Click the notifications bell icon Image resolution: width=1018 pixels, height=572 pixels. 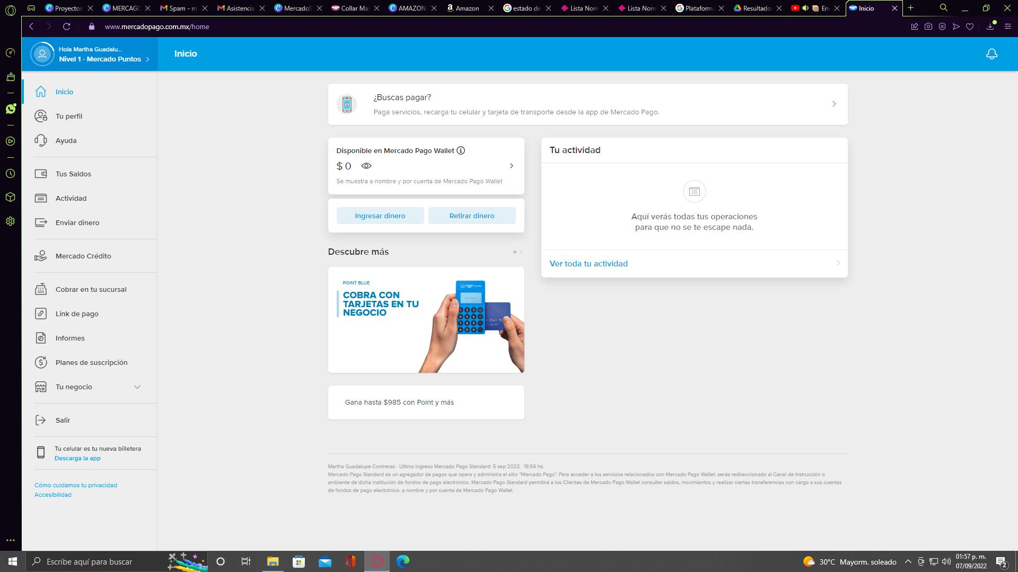click(991, 54)
